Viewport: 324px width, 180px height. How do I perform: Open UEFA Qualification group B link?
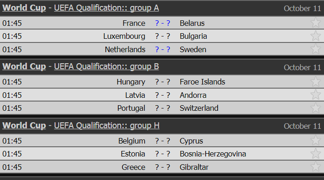tap(106, 66)
